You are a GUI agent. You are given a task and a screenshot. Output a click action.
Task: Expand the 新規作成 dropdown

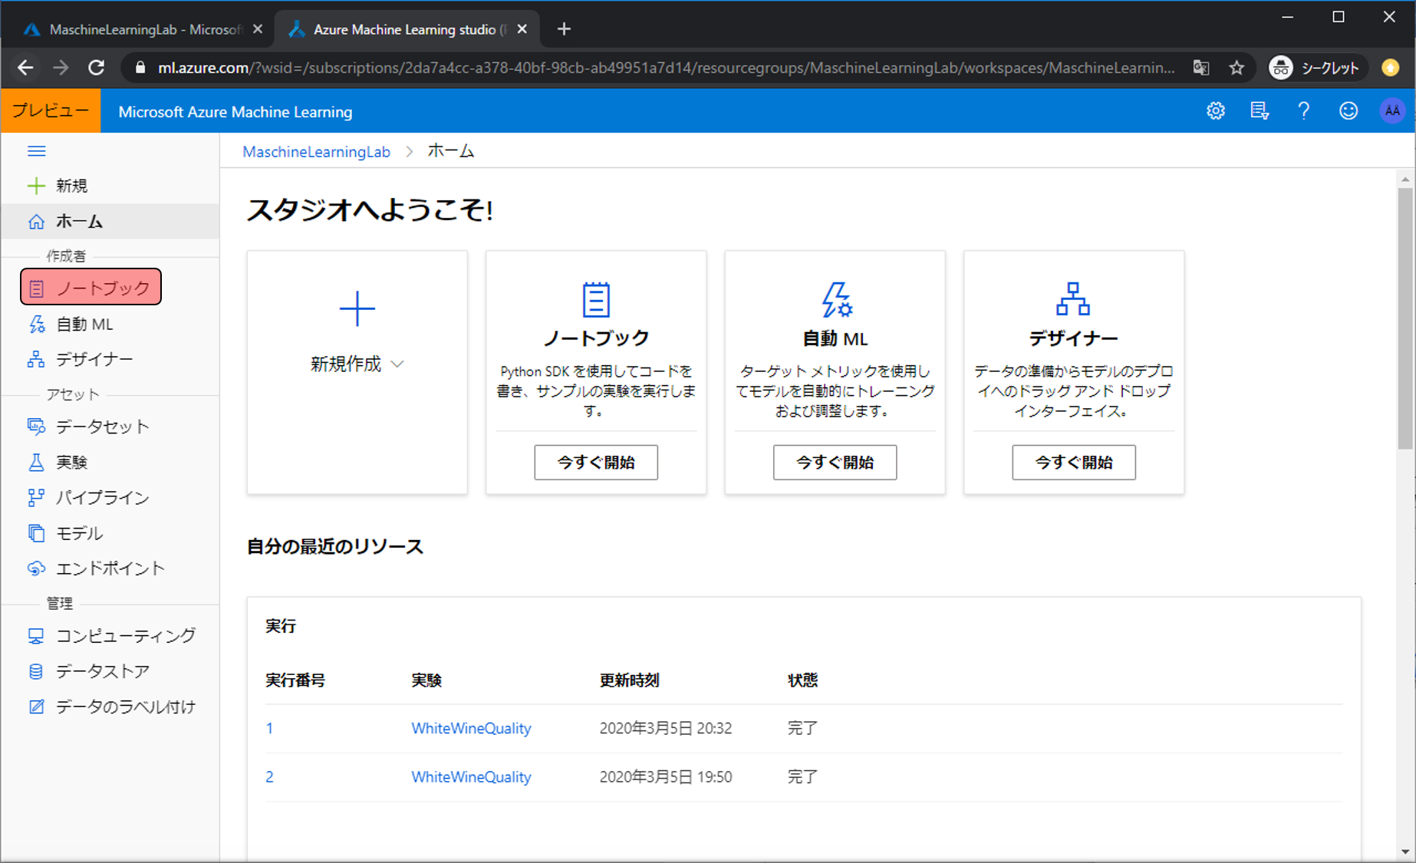(357, 364)
